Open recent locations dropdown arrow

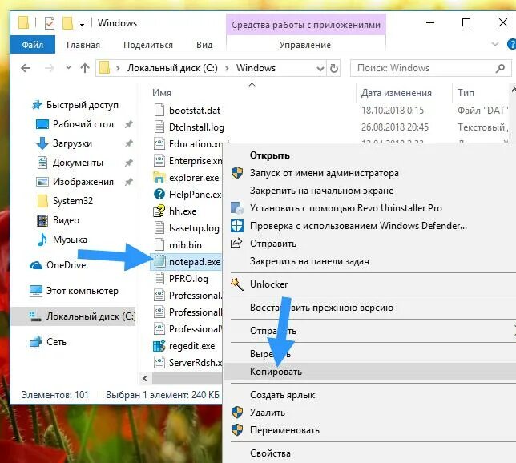(68, 68)
